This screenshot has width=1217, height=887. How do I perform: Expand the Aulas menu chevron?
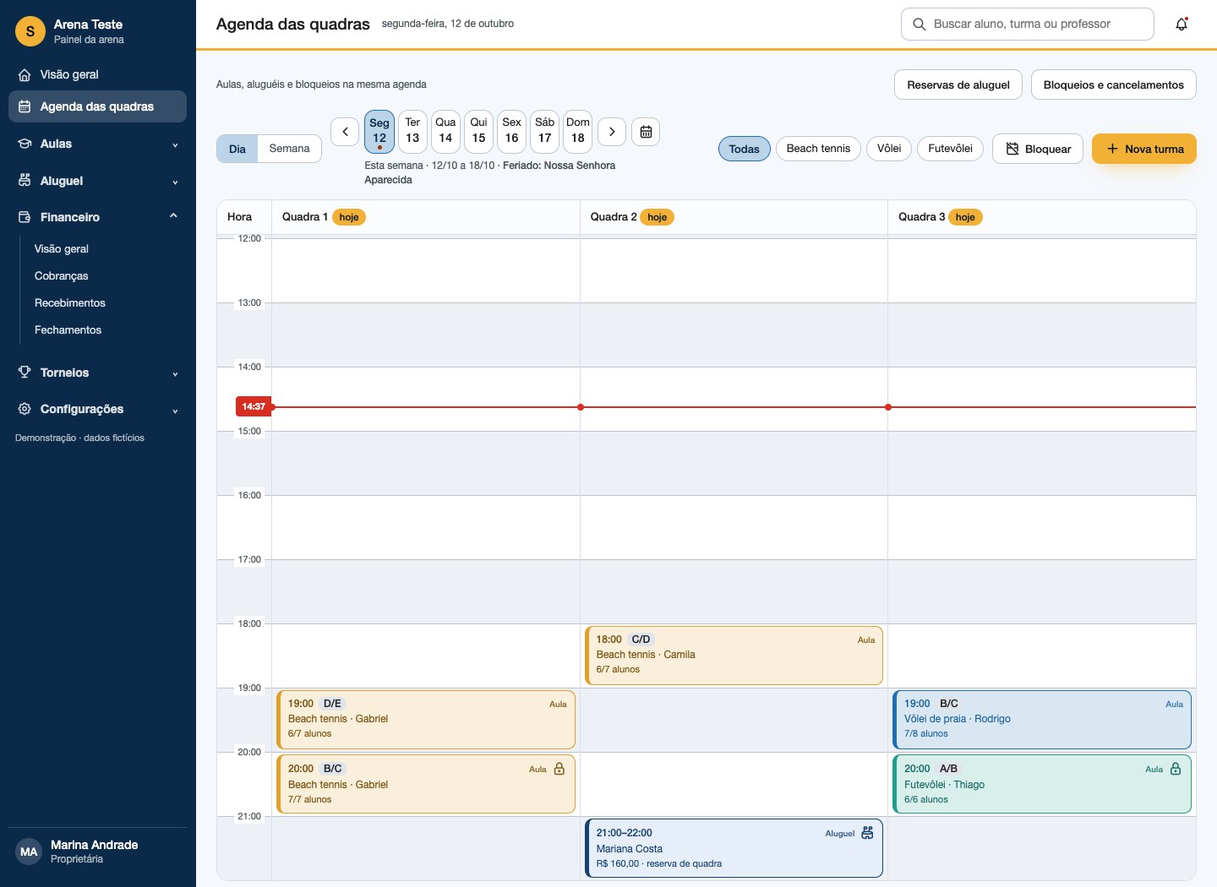pos(175,144)
